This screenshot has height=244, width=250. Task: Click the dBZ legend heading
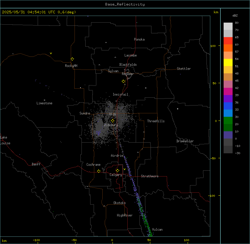[235, 16]
